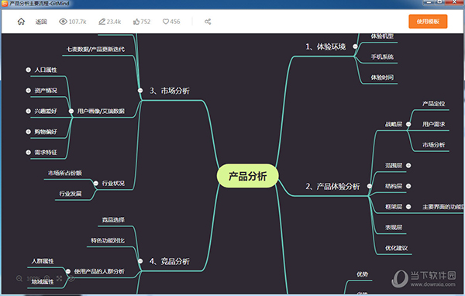Select the 市场分析 node under 战略层
Image resolution: width=465 pixels, height=296 pixels.
[x=433, y=145]
